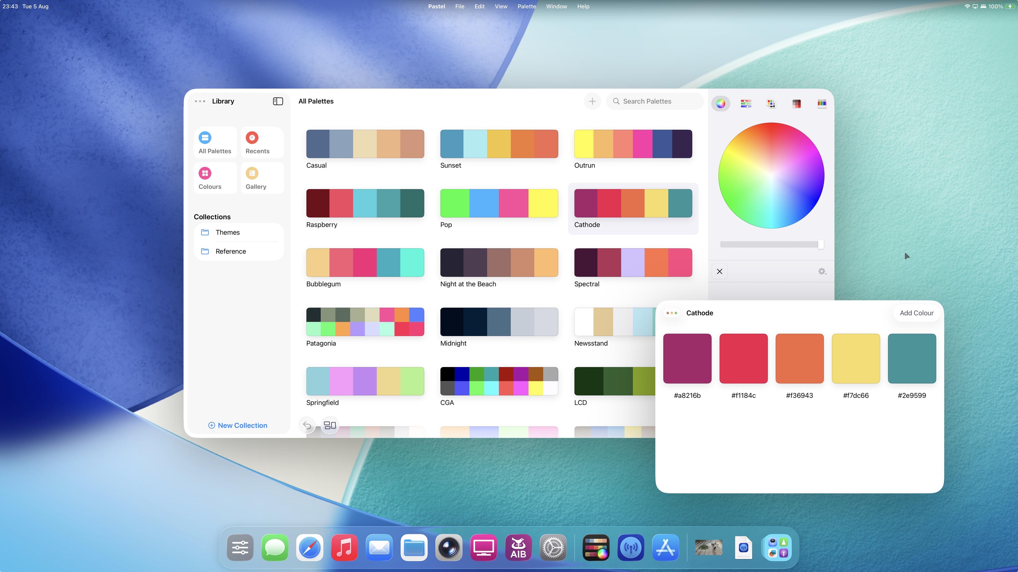Image resolution: width=1018 pixels, height=572 pixels.
Task: Open the Night at the Beach palette
Action: [499, 262]
